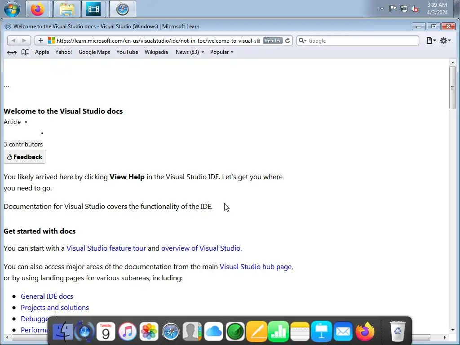460x345 pixels.
Task: Expand the Popular bookmarks folder
Action: click(x=222, y=52)
